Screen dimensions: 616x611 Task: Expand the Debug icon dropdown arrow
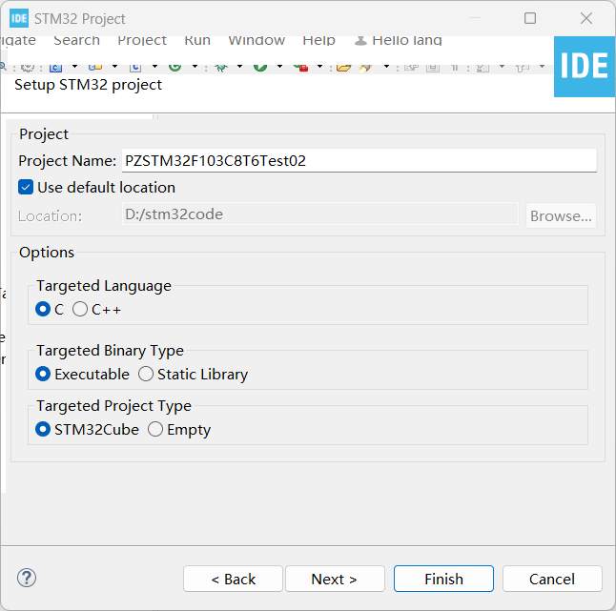point(239,67)
